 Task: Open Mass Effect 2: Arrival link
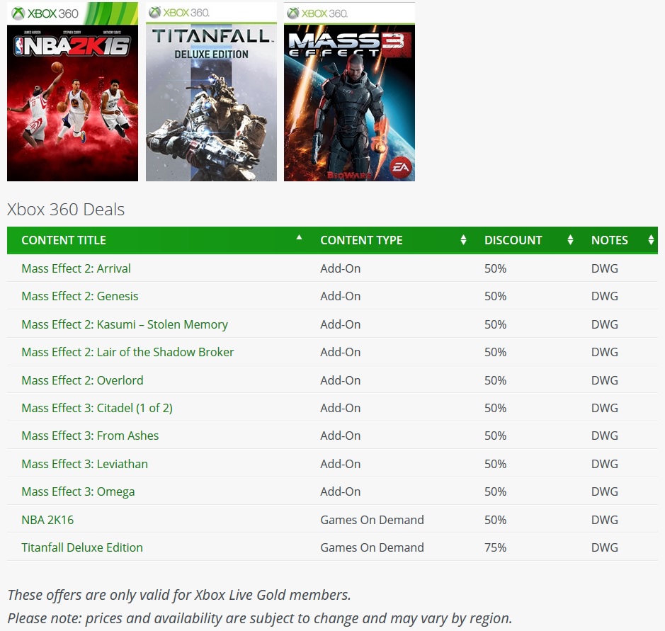76,268
